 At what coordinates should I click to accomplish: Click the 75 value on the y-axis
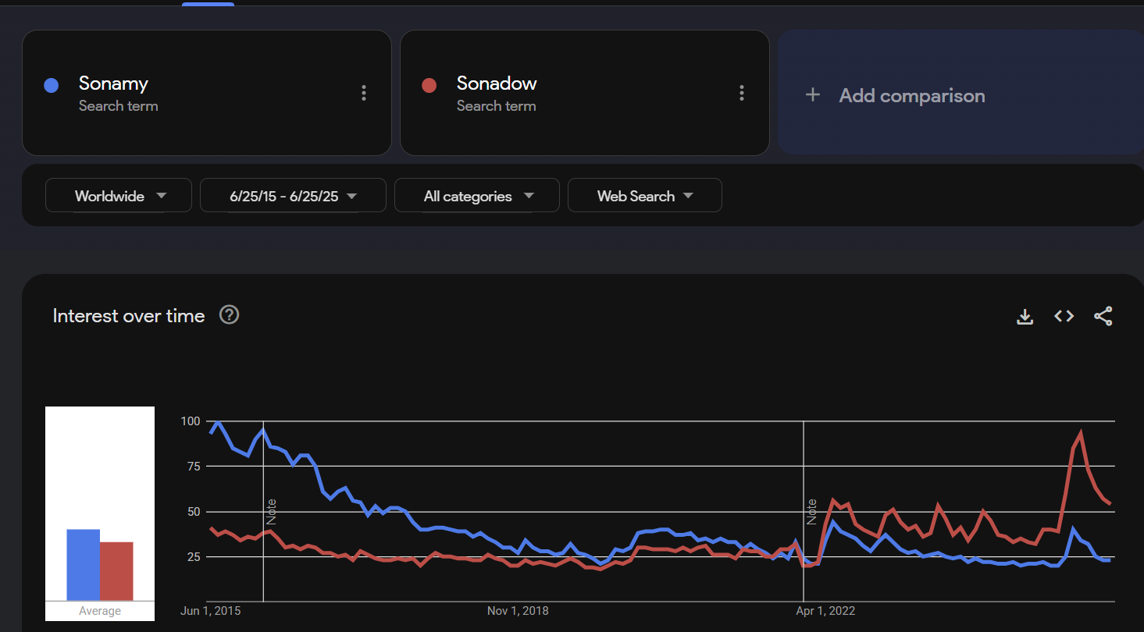click(194, 467)
